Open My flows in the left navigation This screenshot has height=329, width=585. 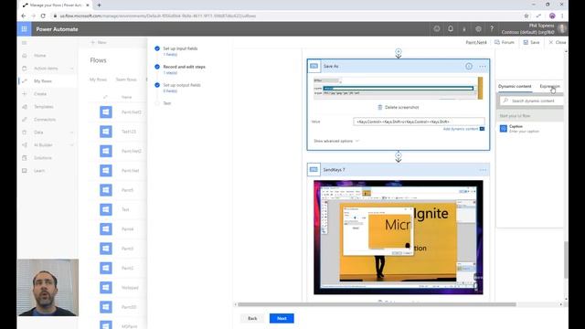43,81
